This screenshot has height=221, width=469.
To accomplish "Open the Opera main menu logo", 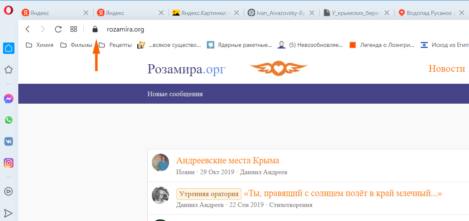I will [8, 12].
